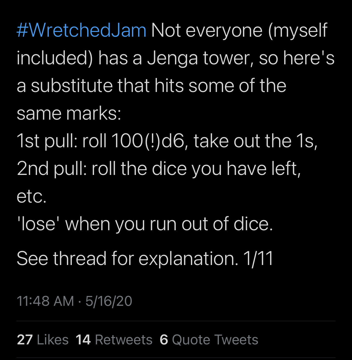Click the number 14 beside Retweets

(83, 340)
